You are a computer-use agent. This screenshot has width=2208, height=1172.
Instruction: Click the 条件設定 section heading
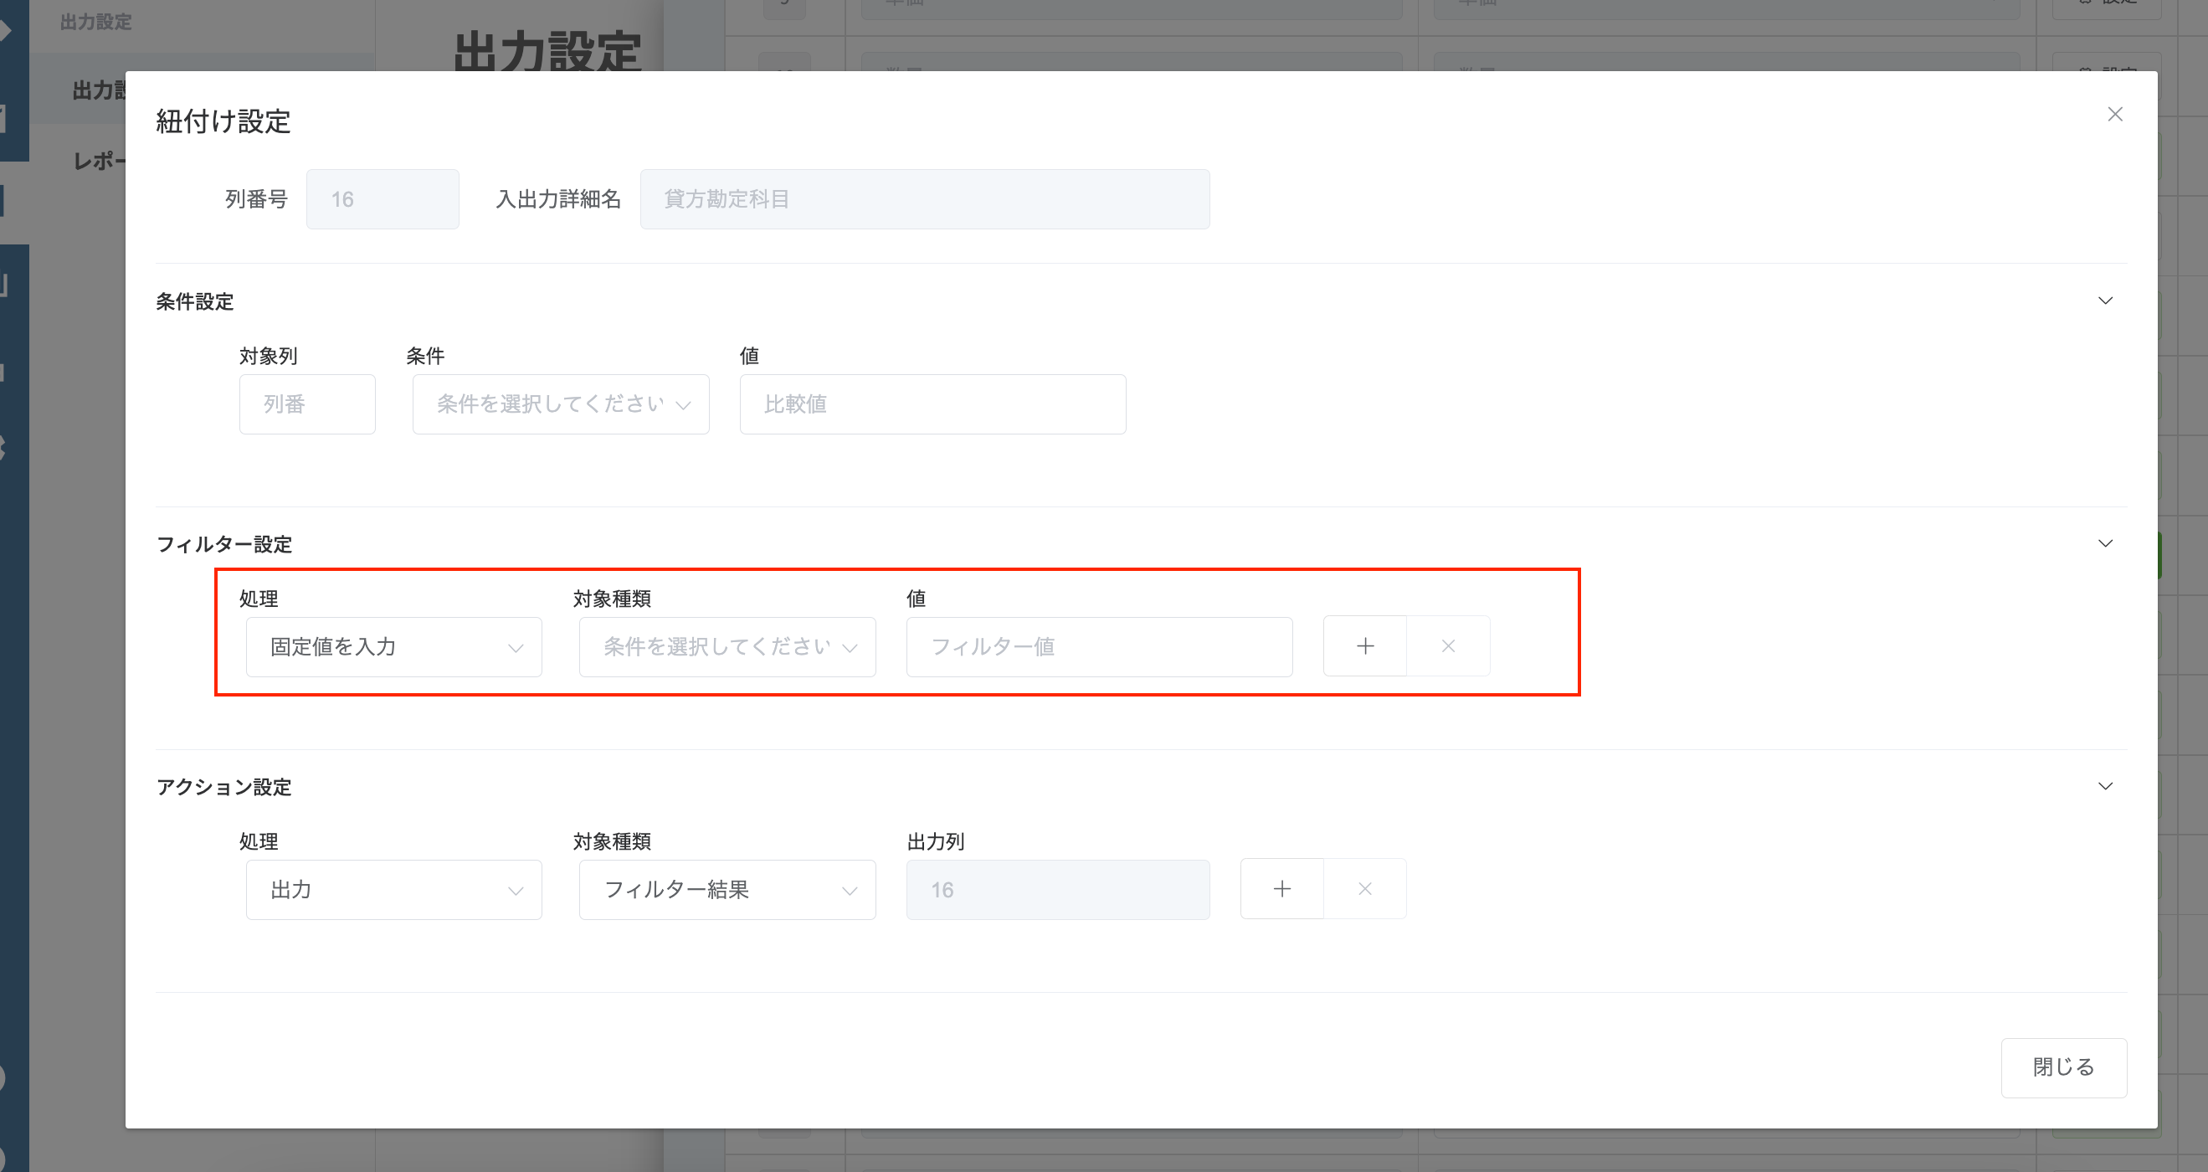(194, 301)
